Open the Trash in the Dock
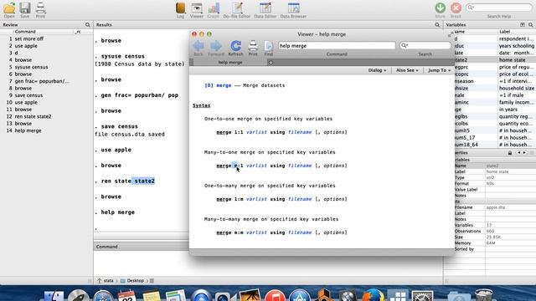 483,295
